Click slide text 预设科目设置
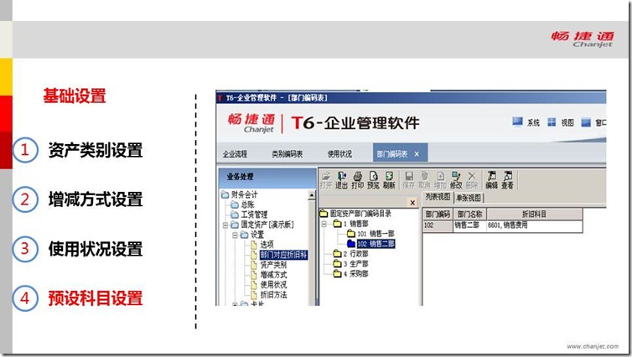The height and width of the screenshot is (357, 632). pyautogui.click(x=96, y=298)
